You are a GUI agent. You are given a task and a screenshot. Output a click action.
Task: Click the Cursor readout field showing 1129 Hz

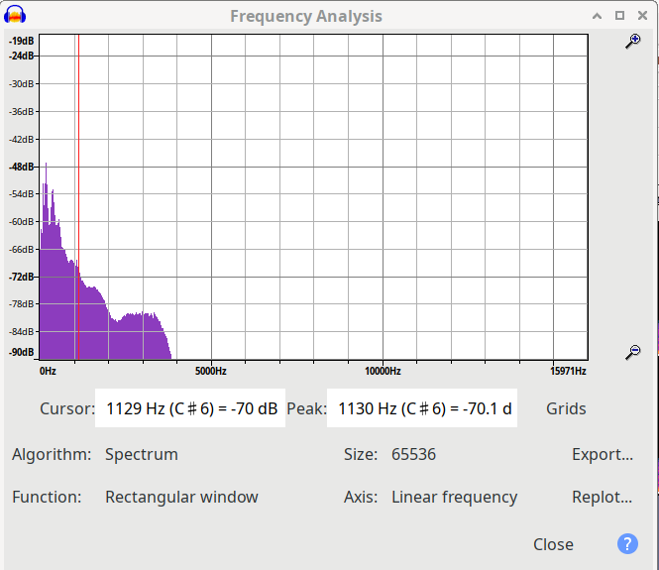pyautogui.click(x=191, y=408)
